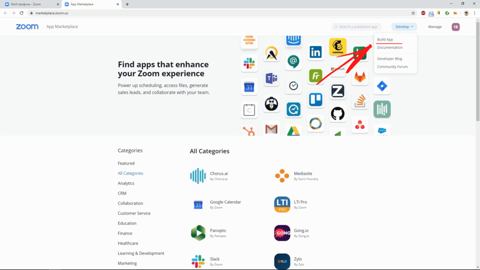Bookmark this page with star icon
Viewport: 480px width, 270px height.
coord(413,13)
